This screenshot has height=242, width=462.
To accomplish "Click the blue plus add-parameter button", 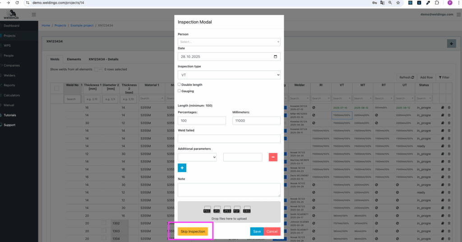I will pyautogui.click(x=182, y=168).
